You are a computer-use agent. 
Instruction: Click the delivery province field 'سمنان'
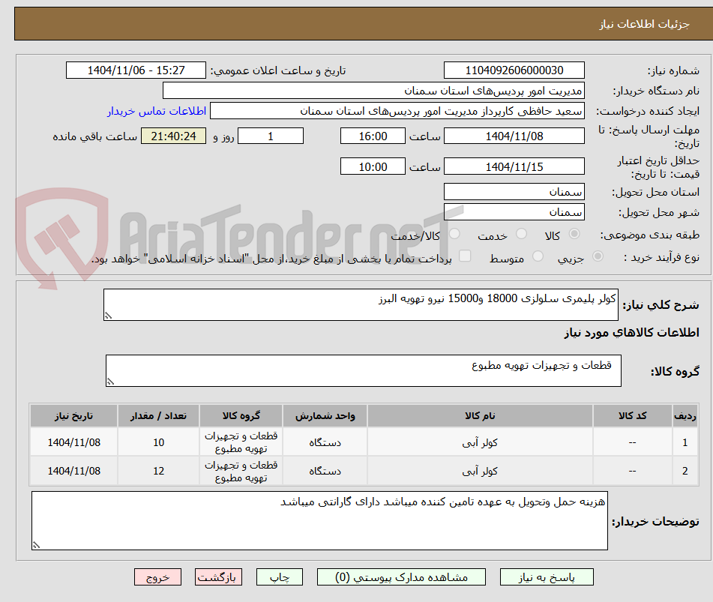click(514, 192)
